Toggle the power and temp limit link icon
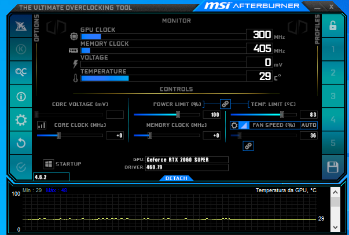Screen dimensions: 349x235 (x=225, y=104)
